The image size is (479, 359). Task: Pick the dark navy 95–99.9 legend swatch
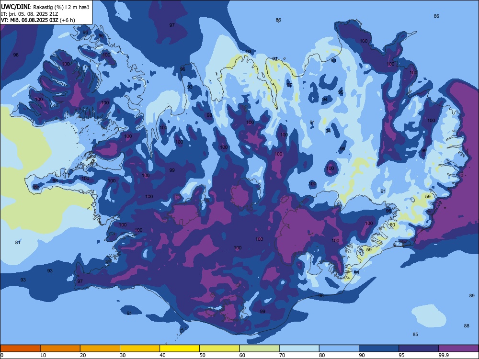419,348
